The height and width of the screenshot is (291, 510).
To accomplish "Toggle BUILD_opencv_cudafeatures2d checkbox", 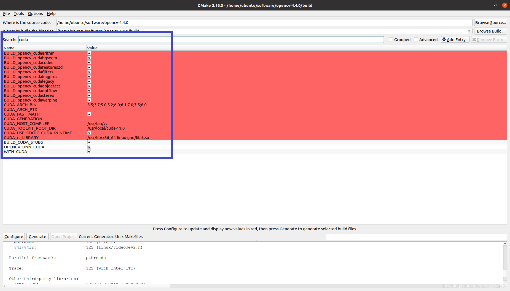I will [89, 67].
